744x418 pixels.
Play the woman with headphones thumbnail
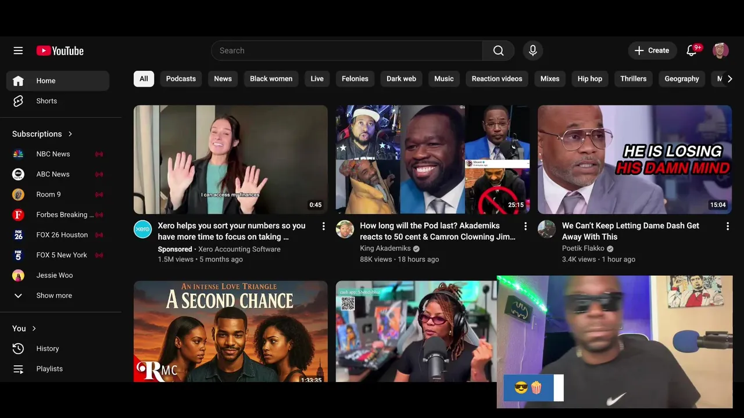coord(416,331)
